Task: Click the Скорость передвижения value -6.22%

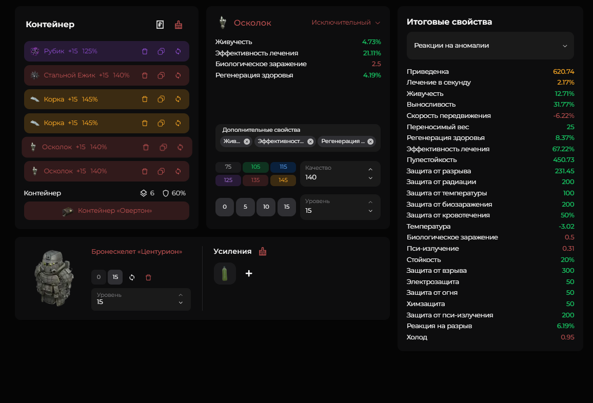Action: coord(563,116)
